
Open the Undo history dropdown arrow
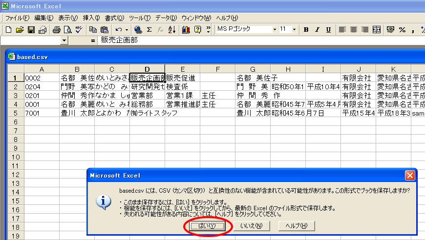[x=127, y=30]
